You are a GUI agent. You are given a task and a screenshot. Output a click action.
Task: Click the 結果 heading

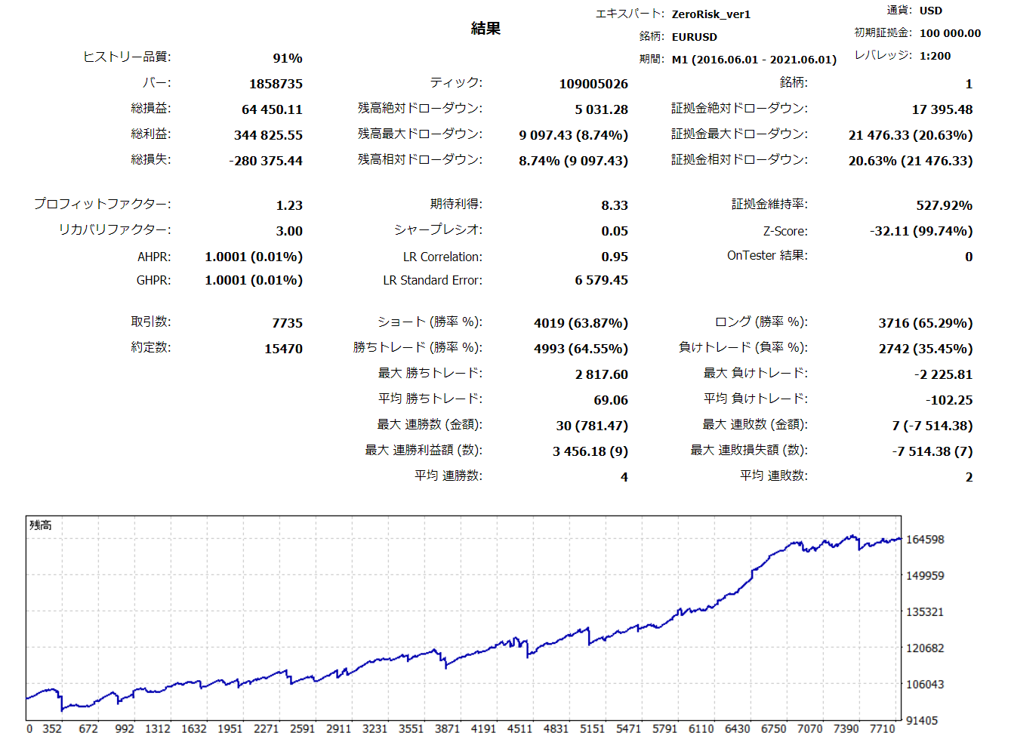[485, 29]
